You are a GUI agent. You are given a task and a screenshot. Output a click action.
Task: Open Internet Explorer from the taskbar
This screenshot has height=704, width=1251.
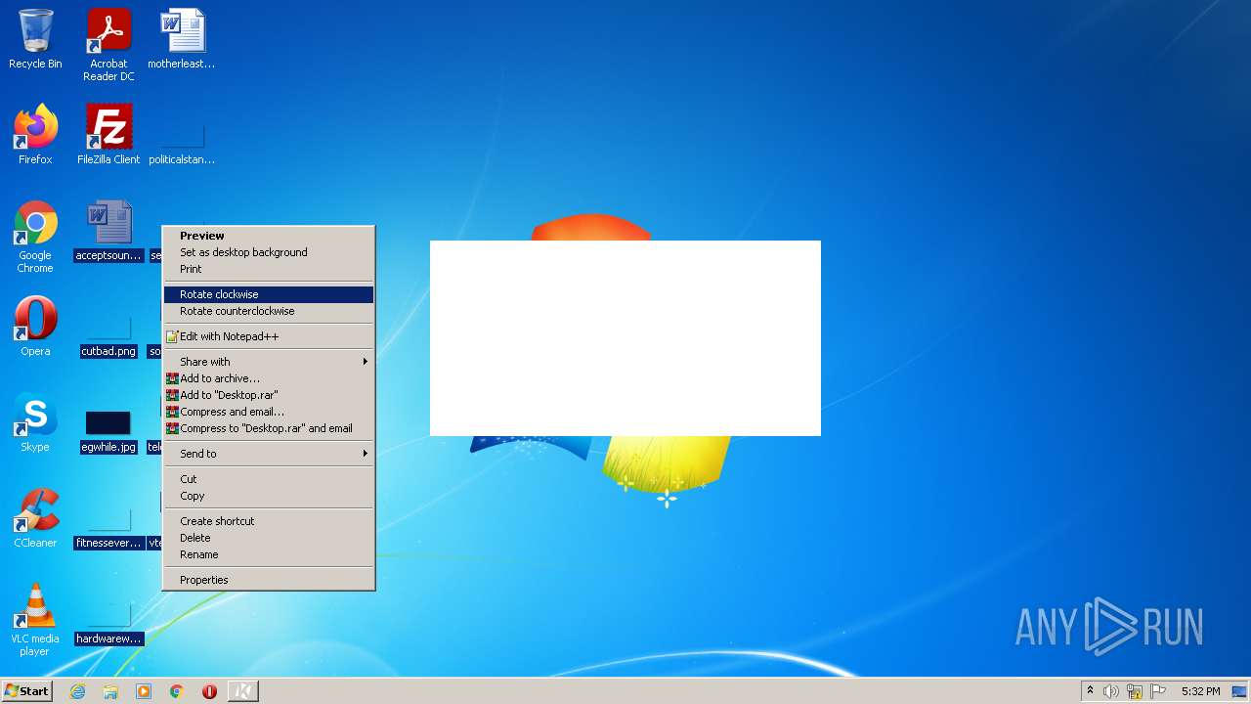pyautogui.click(x=77, y=691)
